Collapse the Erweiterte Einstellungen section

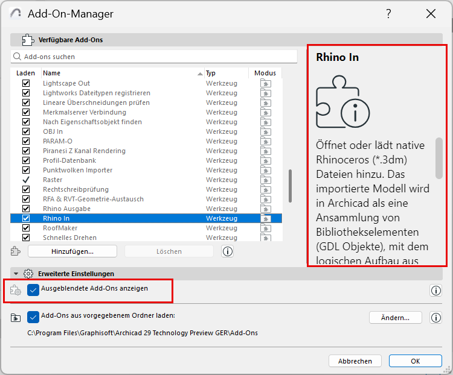coord(16,274)
